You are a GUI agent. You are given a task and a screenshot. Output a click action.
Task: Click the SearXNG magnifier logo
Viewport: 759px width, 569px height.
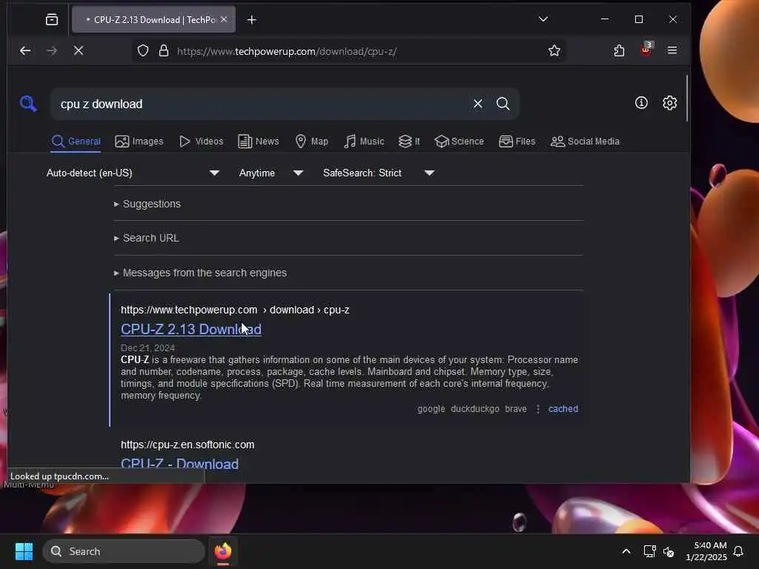28,104
